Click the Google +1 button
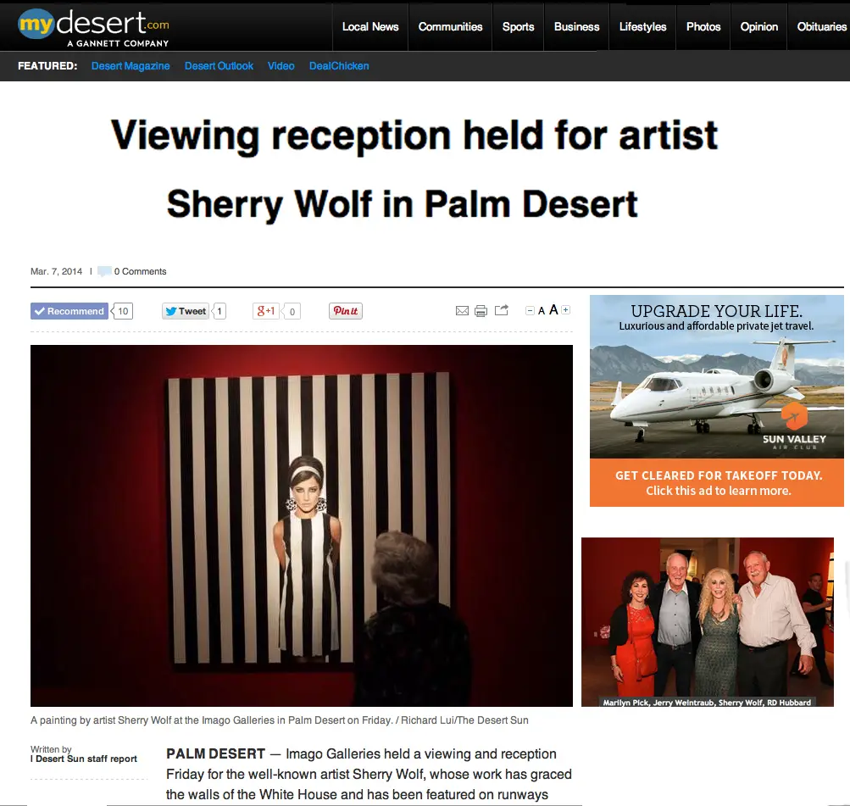Image resolution: width=850 pixels, height=806 pixels. click(265, 311)
